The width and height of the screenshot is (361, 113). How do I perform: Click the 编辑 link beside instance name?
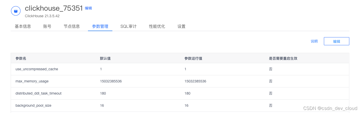pos(88,8)
